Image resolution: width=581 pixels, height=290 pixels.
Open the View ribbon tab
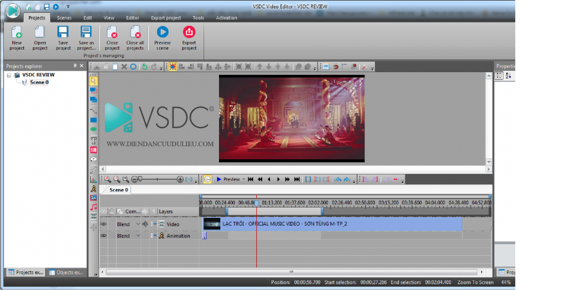(x=109, y=18)
